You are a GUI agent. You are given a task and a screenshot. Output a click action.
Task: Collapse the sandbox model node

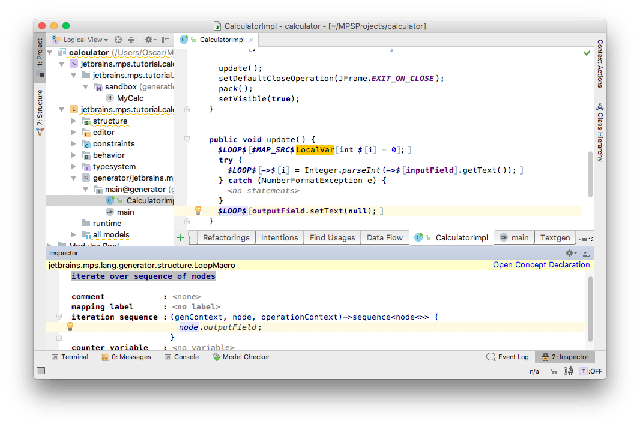tap(86, 87)
